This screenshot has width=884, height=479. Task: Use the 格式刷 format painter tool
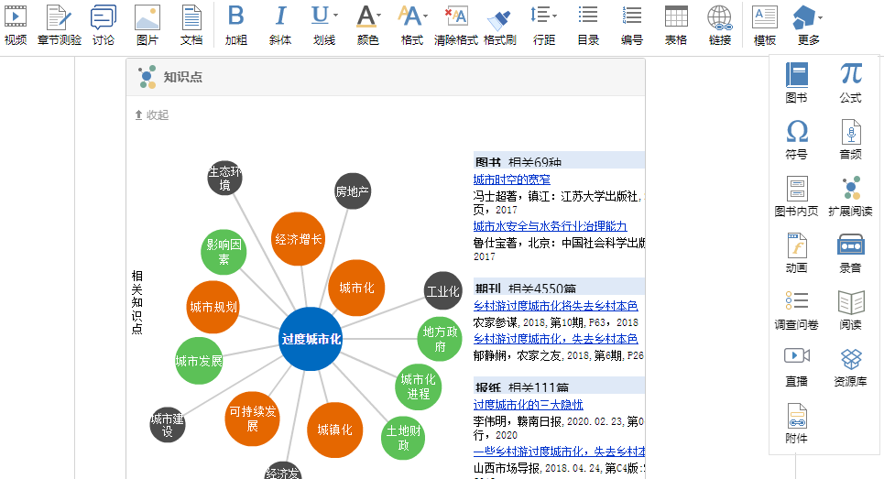[x=499, y=25]
